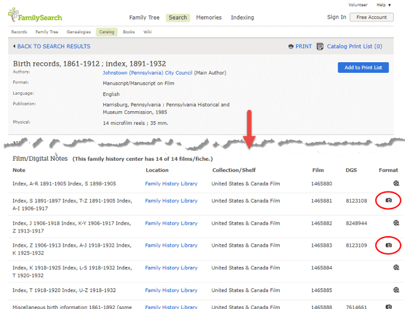The height and width of the screenshot is (309, 405).
Task: Click the printer icon beside PRINT
Action: tap(291, 46)
